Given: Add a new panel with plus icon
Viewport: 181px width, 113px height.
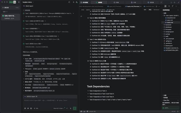Looking at the screenshot, I should coord(161,2).
